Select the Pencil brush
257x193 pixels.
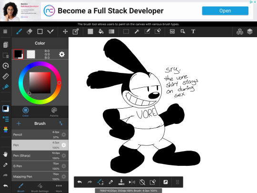[40, 134]
